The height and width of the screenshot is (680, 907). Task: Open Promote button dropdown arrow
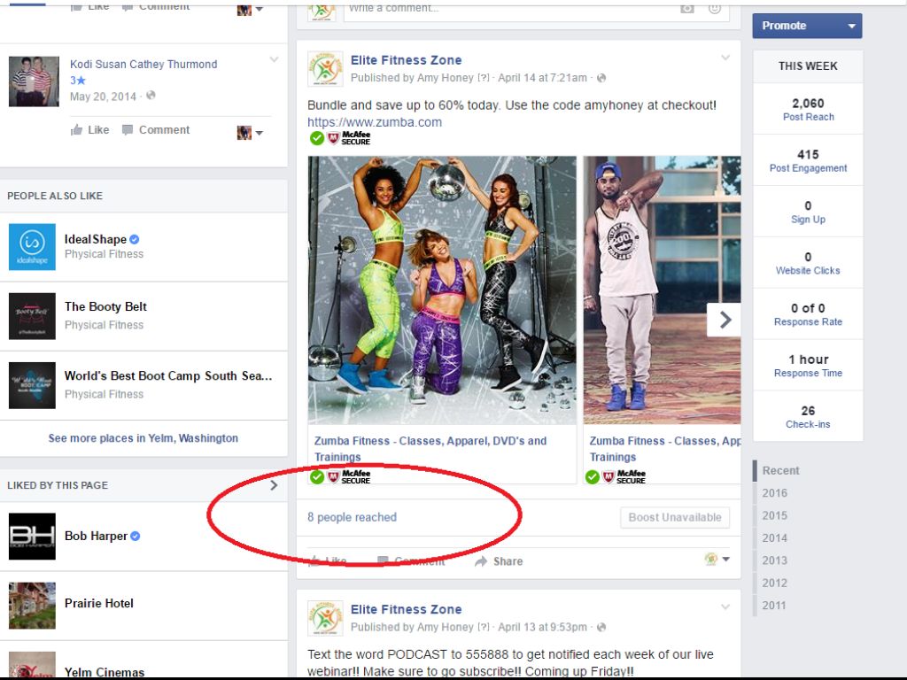851,26
